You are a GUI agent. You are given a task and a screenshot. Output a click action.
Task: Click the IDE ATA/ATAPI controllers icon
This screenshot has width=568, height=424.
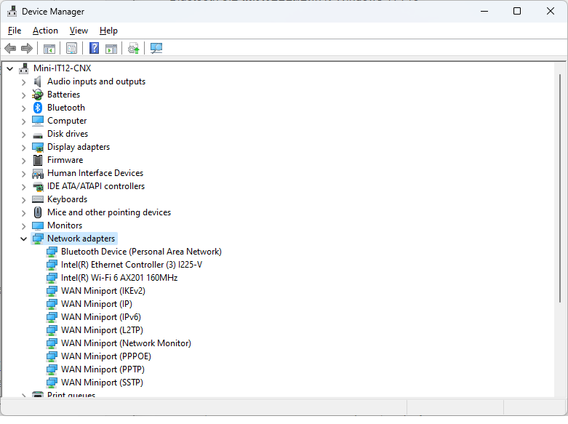(x=38, y=186)
